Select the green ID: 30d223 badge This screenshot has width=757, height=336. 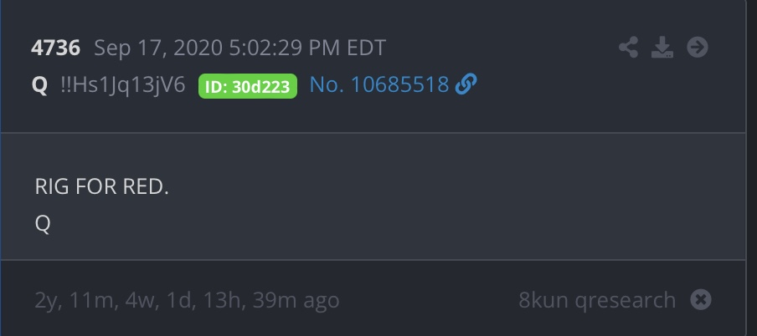(248, 86)
